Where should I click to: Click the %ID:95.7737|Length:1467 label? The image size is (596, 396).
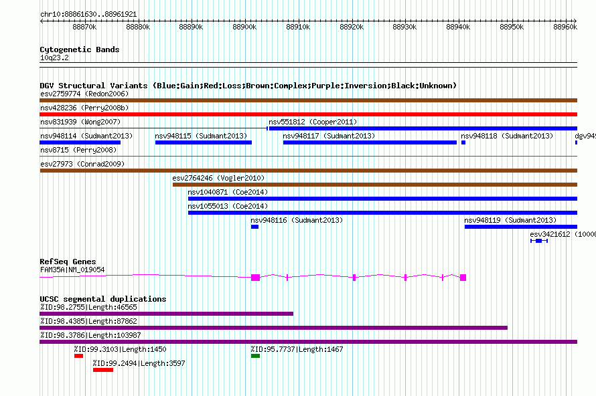click(x=297, y=349)
